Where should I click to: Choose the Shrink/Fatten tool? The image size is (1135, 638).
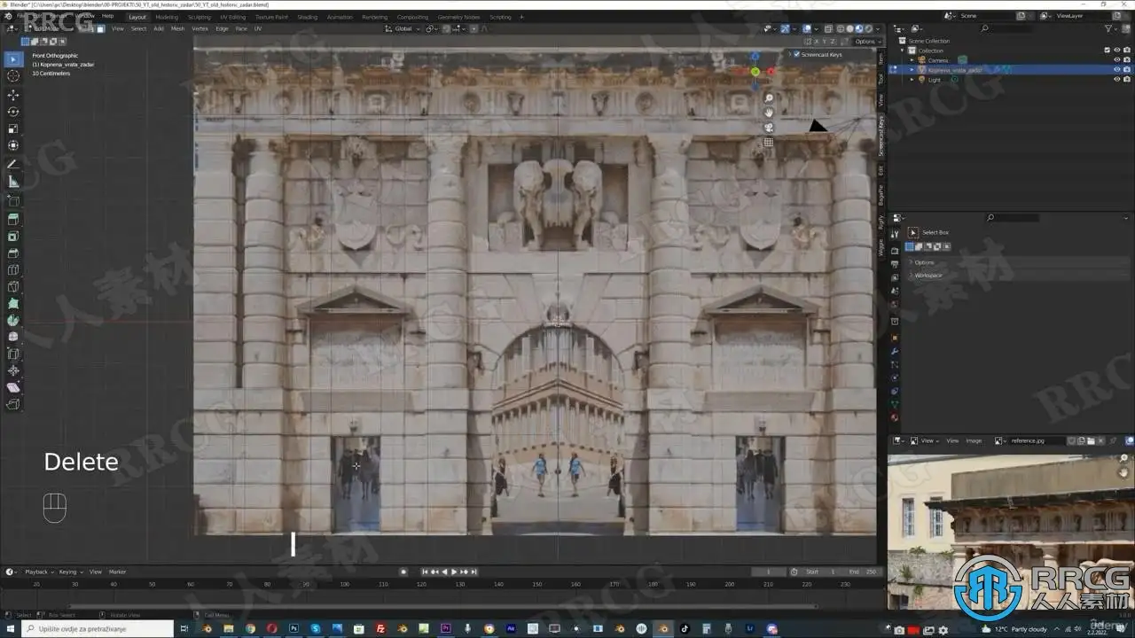[x=13, y=371]
